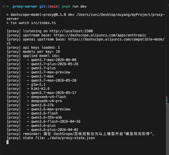Click the block cursor at the terminal bottom
Viewport: 169px width, 155px height.
pyautogui.click(x=7, y=142)
